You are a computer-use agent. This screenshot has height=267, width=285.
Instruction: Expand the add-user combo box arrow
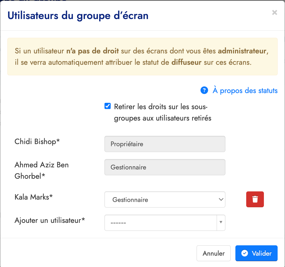pyautogui.click(x=221, y=223)
